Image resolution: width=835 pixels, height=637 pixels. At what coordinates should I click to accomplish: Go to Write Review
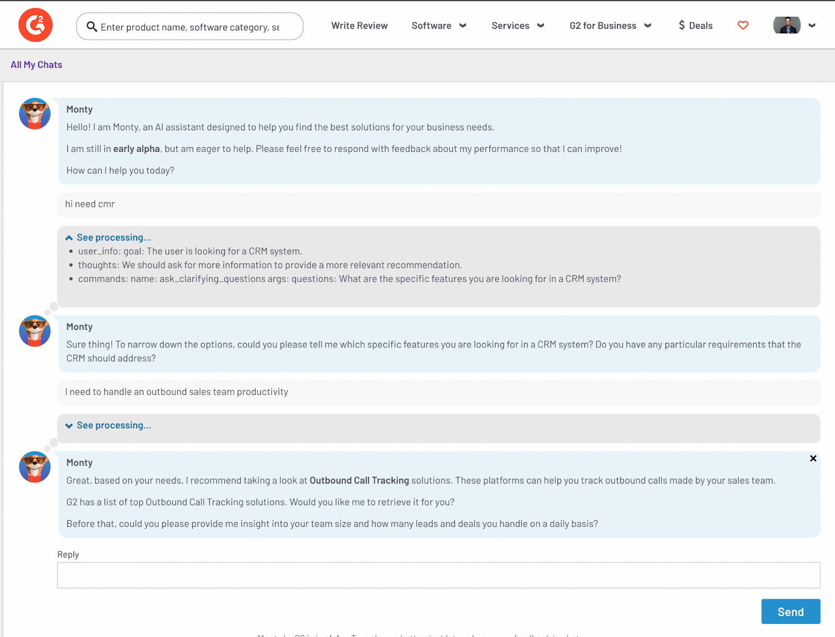(x=359, y=26)
